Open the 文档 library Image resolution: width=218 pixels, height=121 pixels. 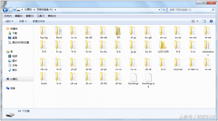tap(14, 65)
